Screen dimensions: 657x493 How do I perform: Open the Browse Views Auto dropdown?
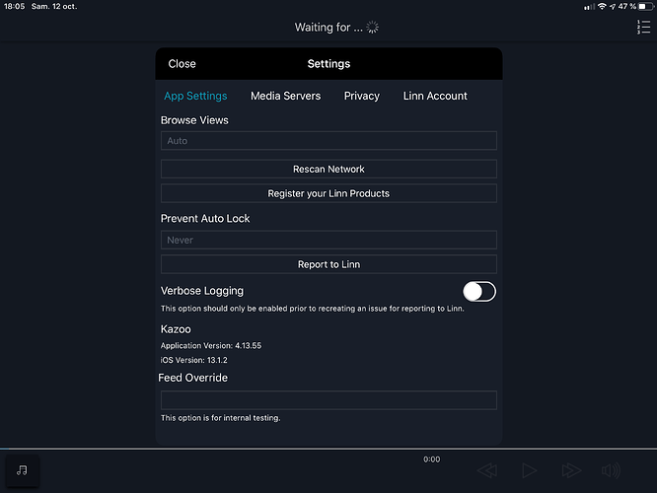pyautogui.click(x=328, y=141)
